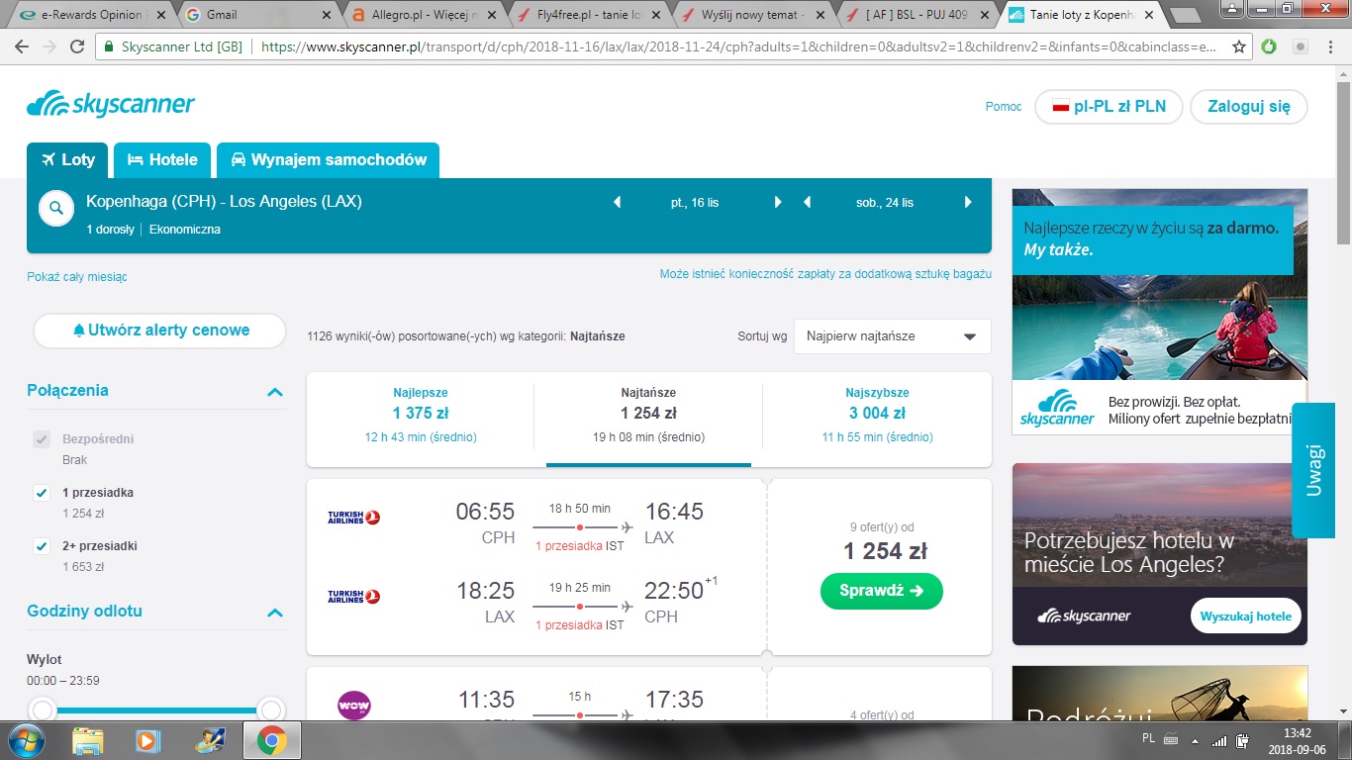1352x760 pixels.
Task: Launch media player from the taskbar
Action: [x=148, y=740]
